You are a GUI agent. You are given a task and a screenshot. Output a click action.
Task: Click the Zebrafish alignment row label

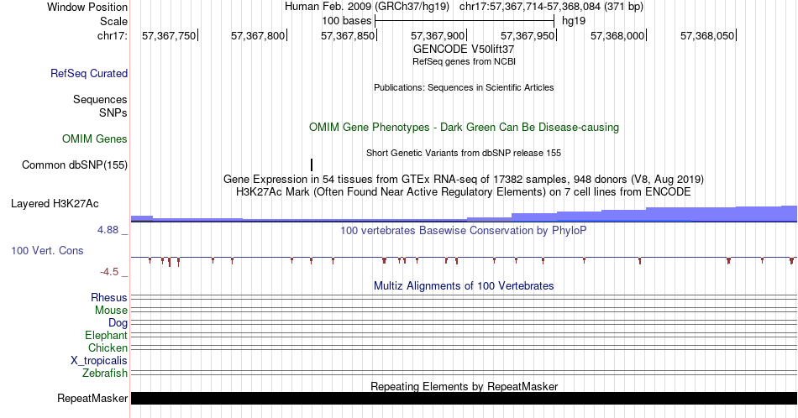(x=105, y=374)
